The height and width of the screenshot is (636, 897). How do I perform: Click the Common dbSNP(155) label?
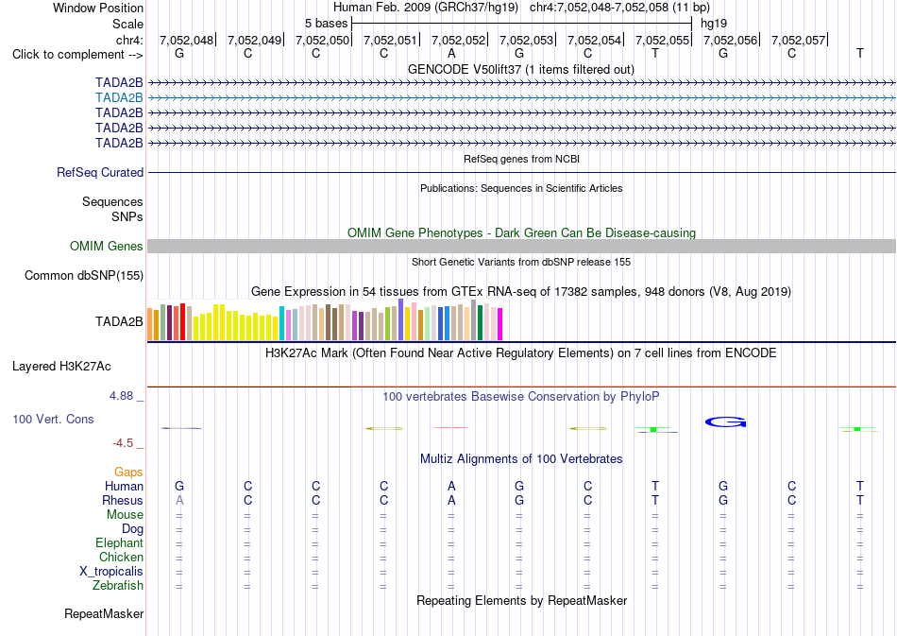coord(83,275)
